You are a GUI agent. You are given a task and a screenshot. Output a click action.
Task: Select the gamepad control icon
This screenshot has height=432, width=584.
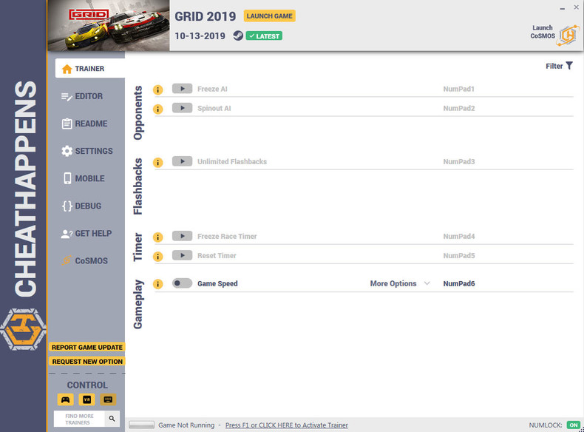pos(66,399)
